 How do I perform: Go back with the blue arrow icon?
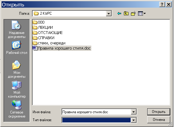[x=119, y=13]
